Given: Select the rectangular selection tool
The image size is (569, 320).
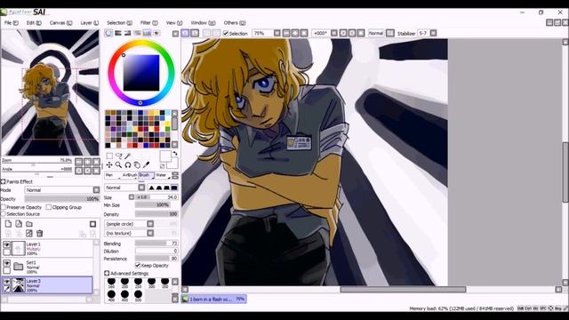Looking at the screenshot, I should (x=109, y=156).
